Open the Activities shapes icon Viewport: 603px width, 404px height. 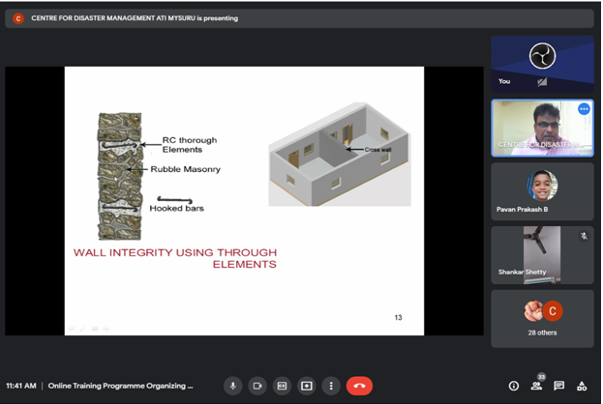point(582,386)
